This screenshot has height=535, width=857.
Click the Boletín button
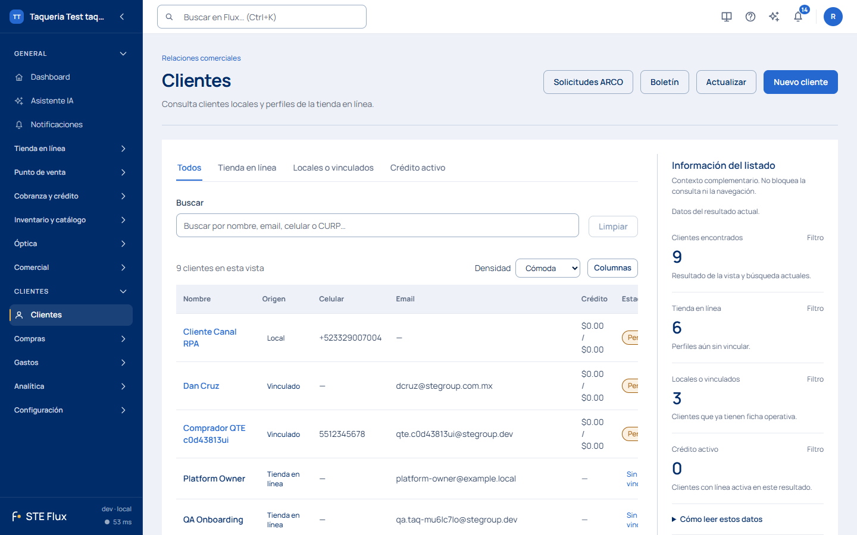[665, 82]
